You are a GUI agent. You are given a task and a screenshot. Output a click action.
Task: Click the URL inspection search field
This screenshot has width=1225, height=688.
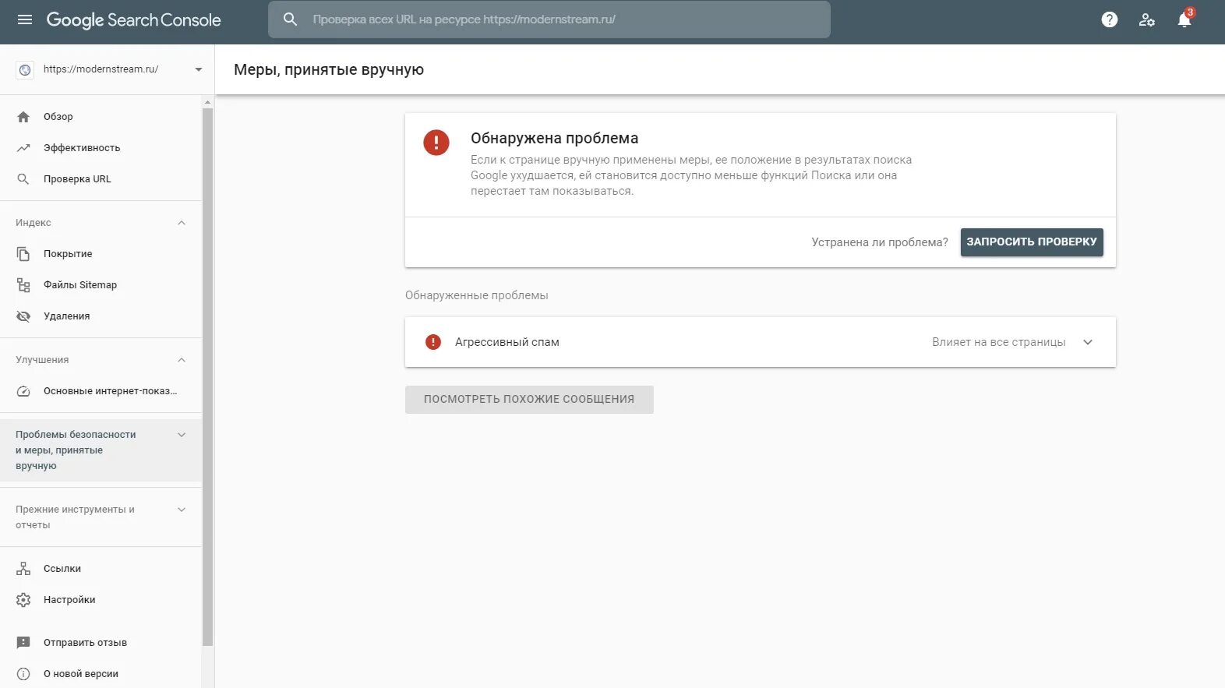[x=549, y=19]
